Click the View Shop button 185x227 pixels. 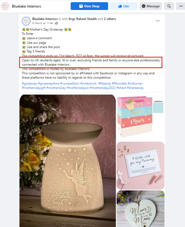pos(89,6)
